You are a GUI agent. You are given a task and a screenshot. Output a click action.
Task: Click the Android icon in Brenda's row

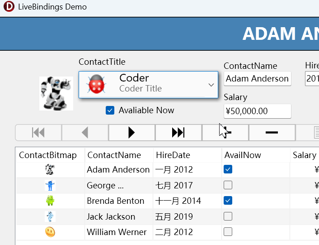click(50, 201)
